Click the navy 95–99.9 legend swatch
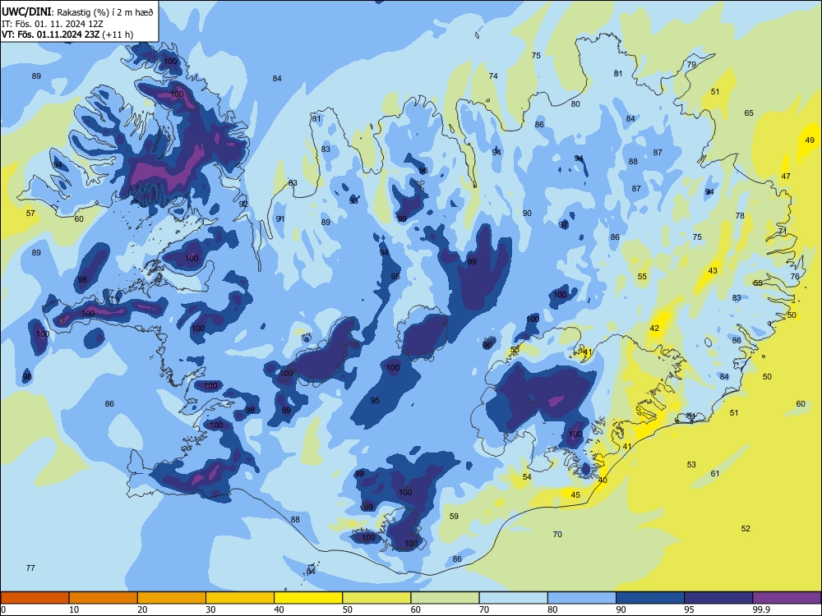 pyautogui.click(x=718, y=598)
